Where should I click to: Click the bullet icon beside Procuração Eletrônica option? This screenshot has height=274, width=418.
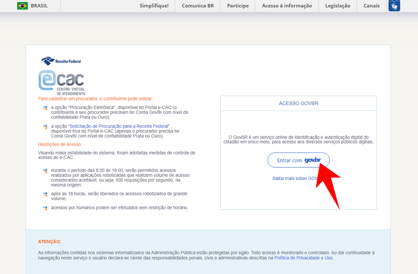tap(45, 108)
